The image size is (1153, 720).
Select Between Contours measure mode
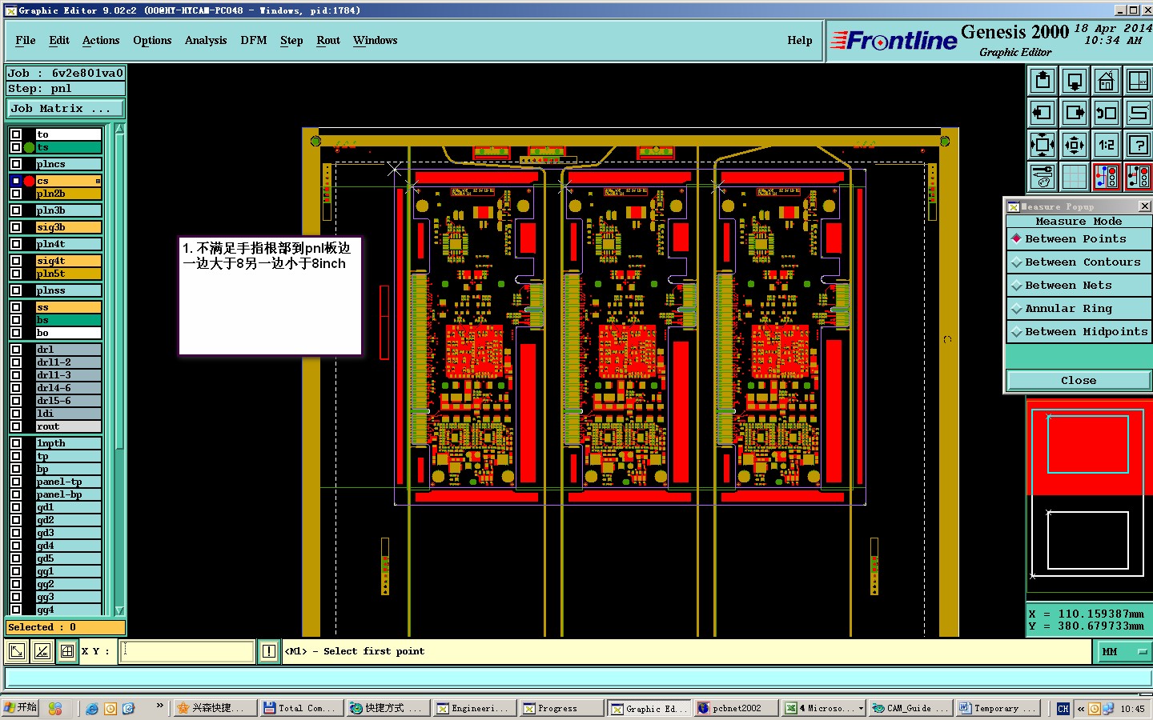(1079, 262)
